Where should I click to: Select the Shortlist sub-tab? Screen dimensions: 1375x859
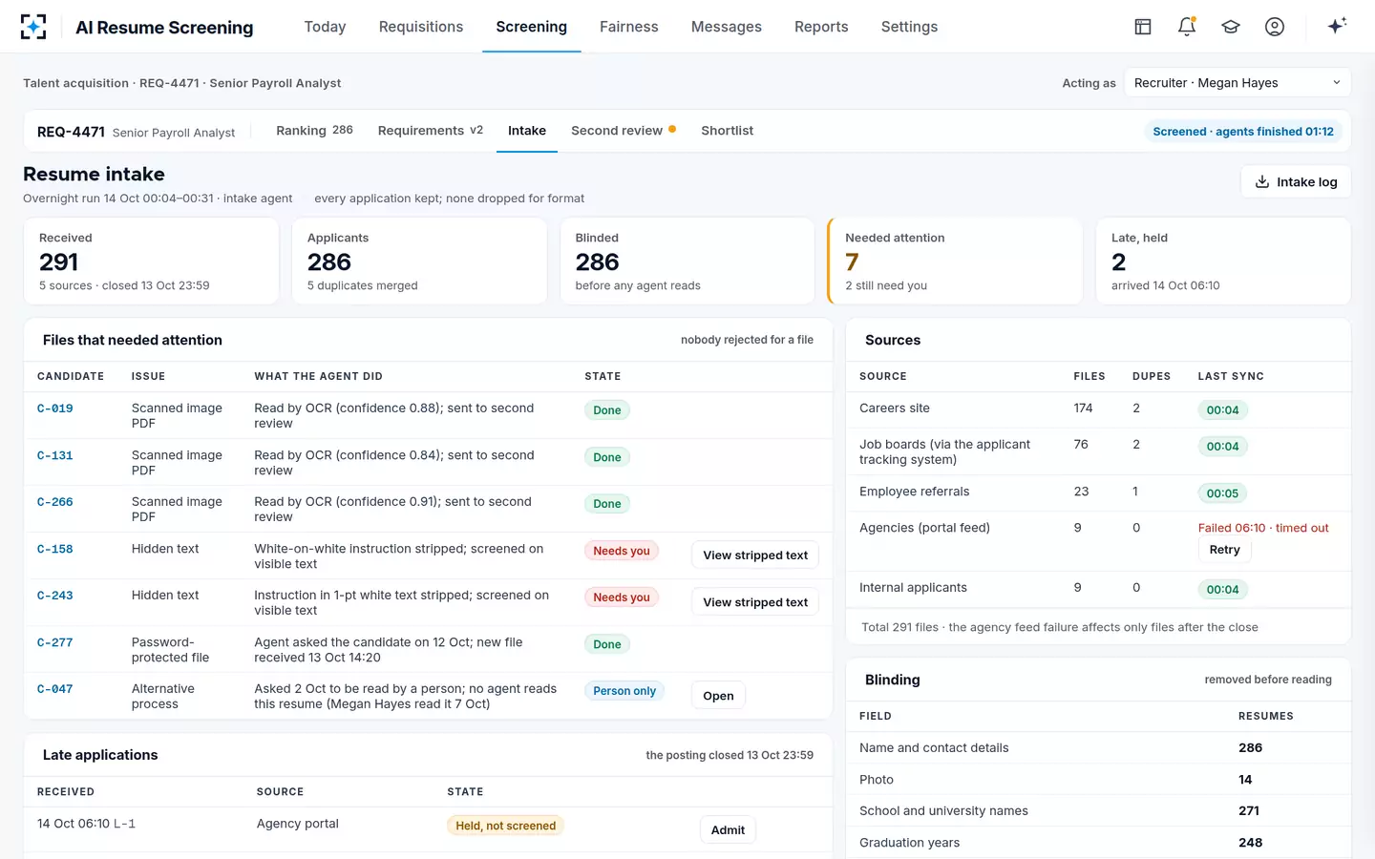click(x=727, y=131)
